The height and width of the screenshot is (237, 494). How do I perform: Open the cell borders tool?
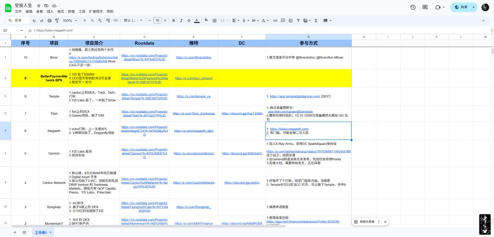pyautogui.click(x=214, y=20)
